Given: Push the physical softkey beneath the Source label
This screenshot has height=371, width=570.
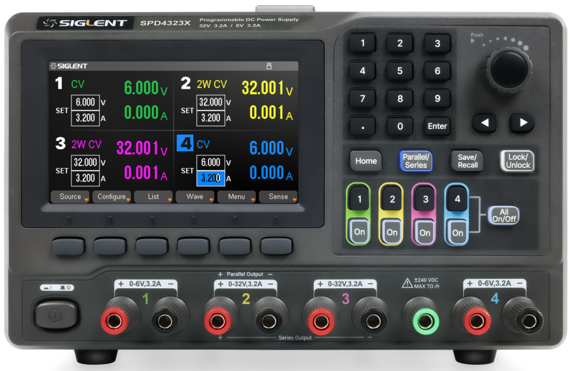Looking at the screenshot, I should 69,246.
